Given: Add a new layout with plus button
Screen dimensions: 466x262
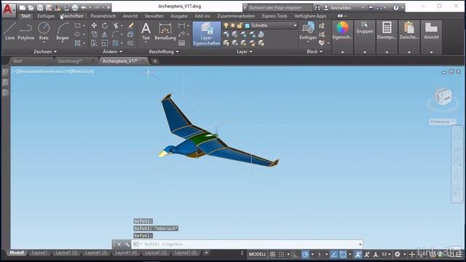Looking at the screenshot, I should [x=206, y=253].
